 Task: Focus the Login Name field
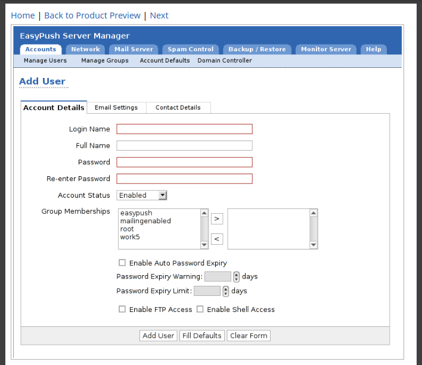pyautogui.click(x=184, y=129)
